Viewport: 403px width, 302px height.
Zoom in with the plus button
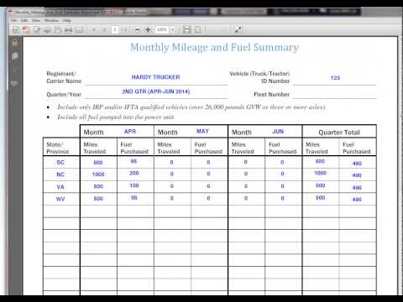[148, 30]
